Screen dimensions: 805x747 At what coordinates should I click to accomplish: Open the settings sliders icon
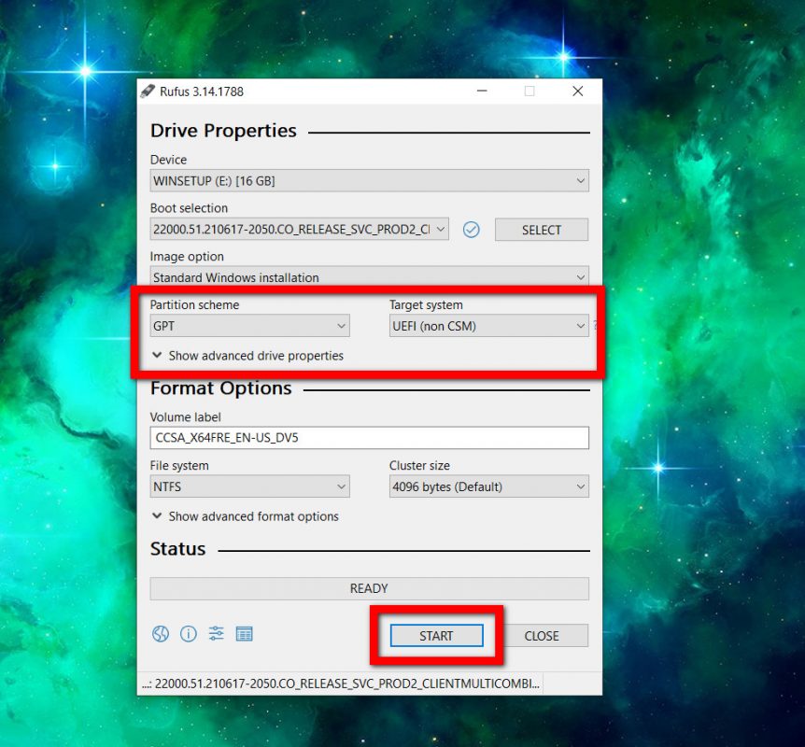click(217, 634)
